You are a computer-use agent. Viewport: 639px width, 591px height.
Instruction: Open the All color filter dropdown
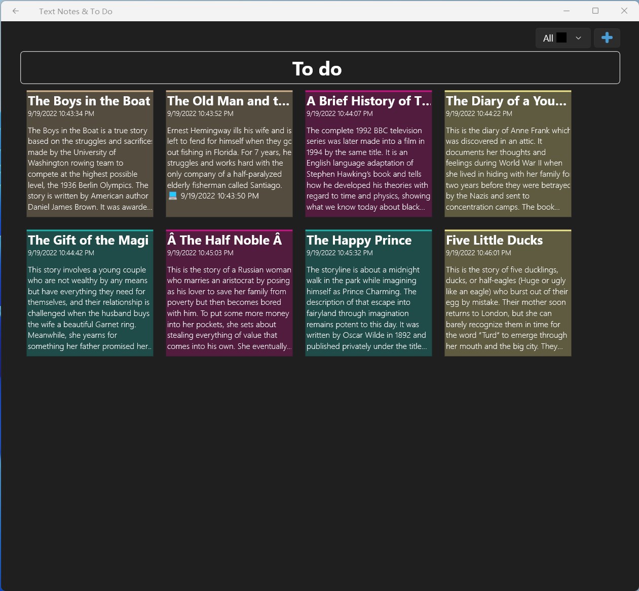point(563,38)
